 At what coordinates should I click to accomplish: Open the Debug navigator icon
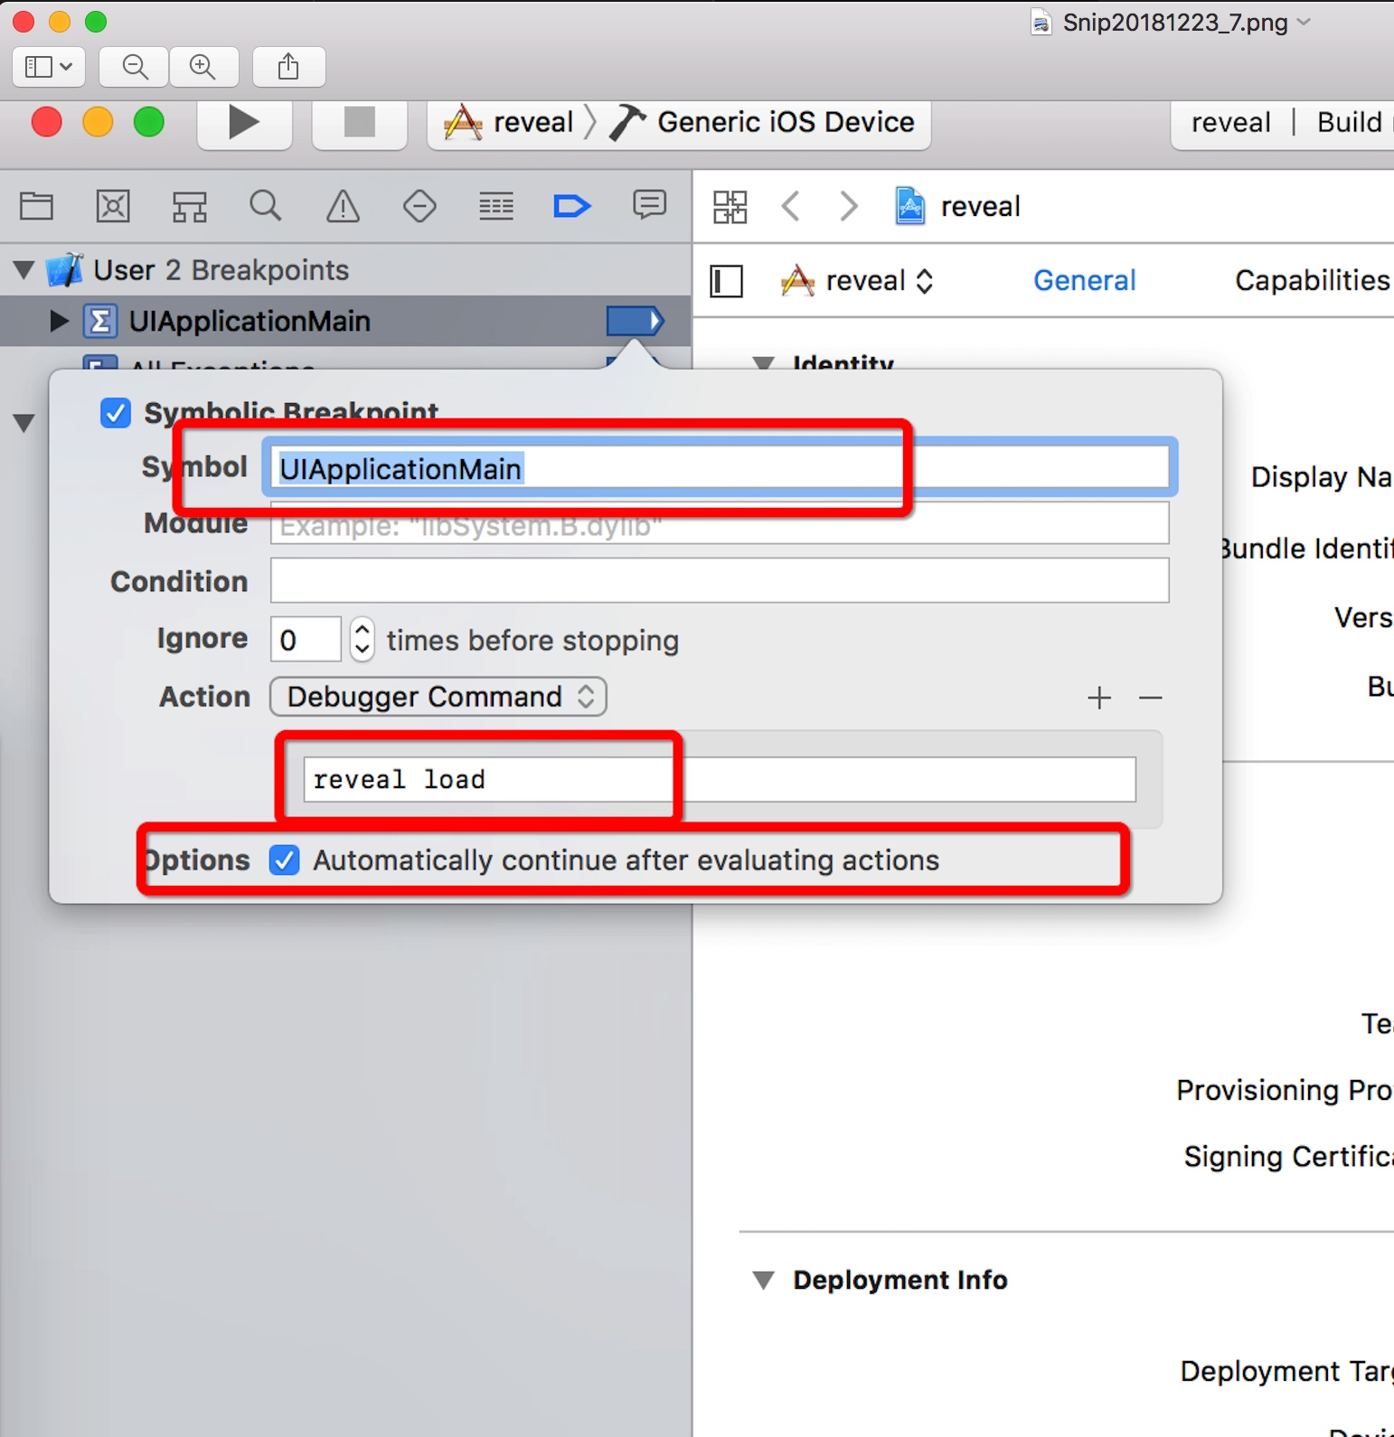click(x=496, y=207)
